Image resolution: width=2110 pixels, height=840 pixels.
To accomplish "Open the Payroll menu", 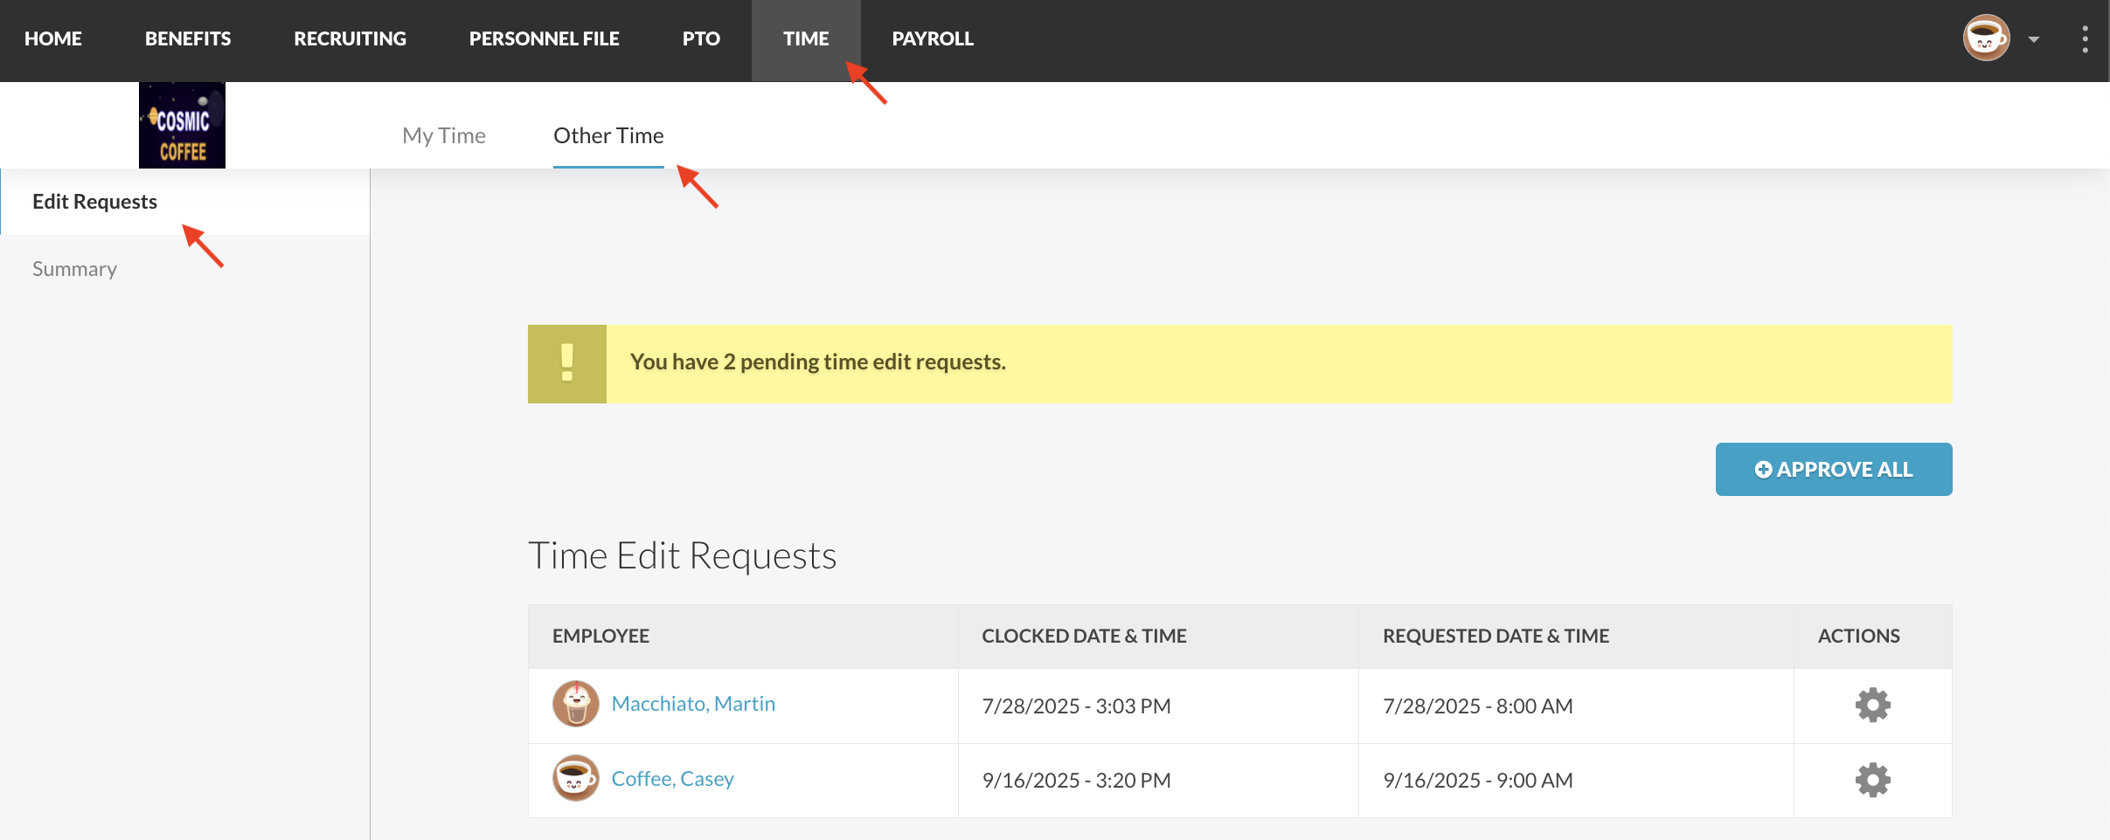I will coord(932,39).
